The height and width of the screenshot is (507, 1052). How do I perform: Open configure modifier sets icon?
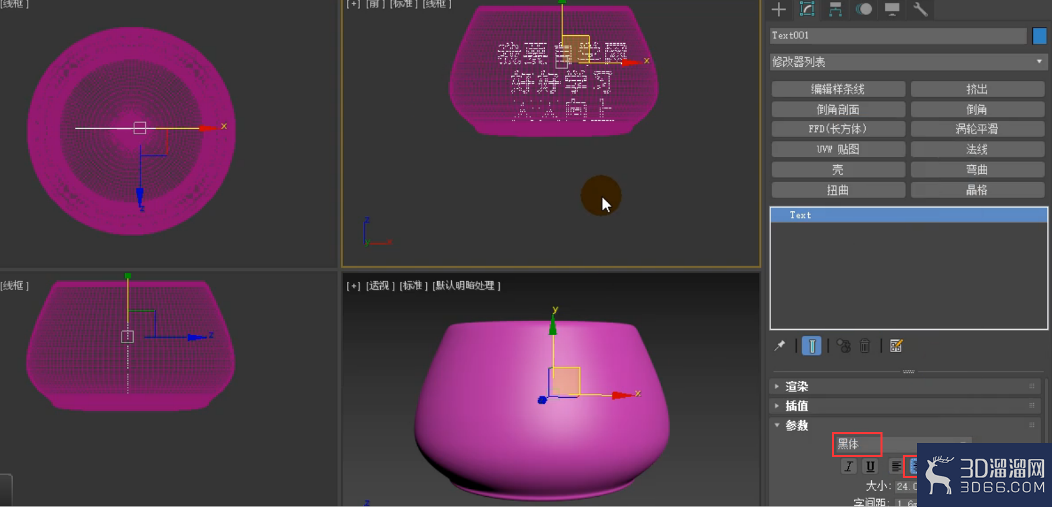pos(897,346)
